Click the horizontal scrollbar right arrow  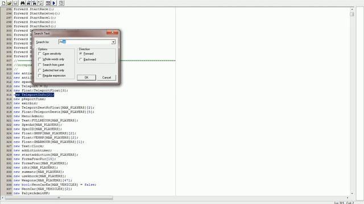point(348,198)
